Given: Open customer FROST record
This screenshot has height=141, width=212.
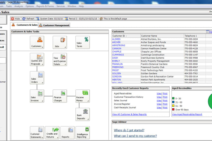Looking at the screenshot, I should (115, 70).
